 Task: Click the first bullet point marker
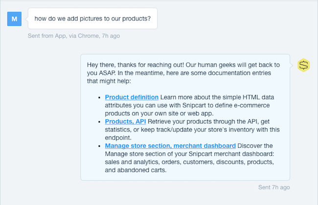tap(99, 97)
